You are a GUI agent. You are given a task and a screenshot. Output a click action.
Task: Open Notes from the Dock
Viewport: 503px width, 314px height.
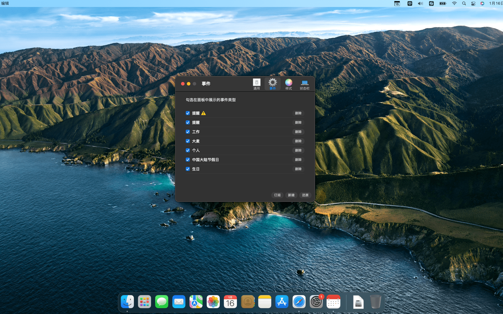265,302
